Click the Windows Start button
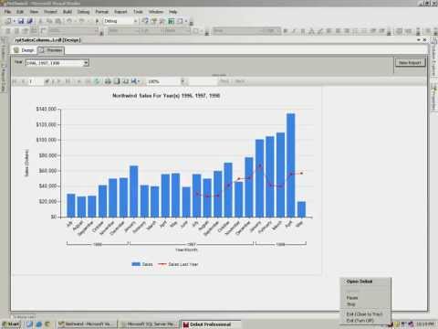 [11, 324]
